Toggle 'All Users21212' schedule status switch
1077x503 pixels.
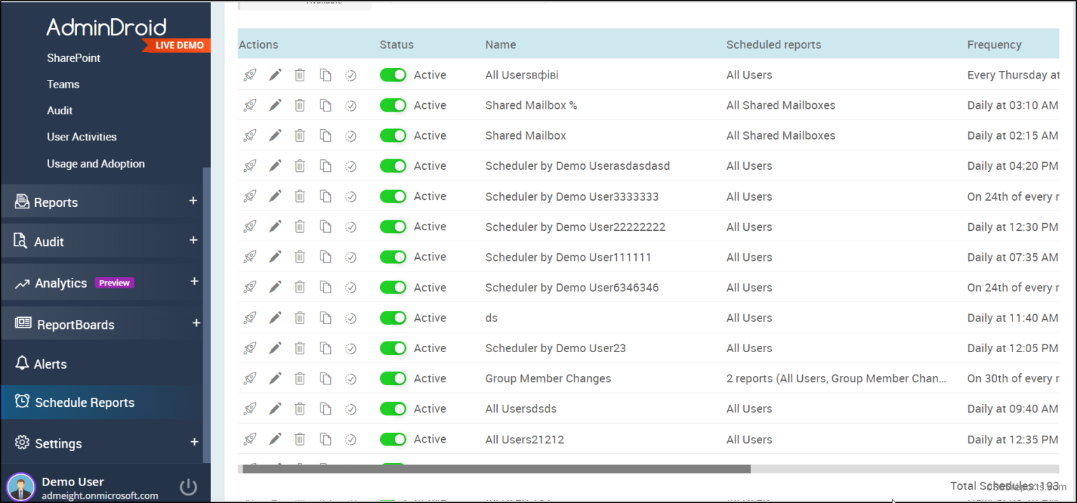pyautogui.click(x=393, y=439)
